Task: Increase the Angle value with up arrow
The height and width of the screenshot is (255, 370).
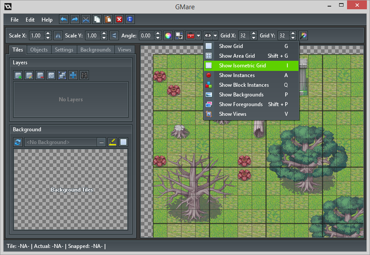Action: 158,33
